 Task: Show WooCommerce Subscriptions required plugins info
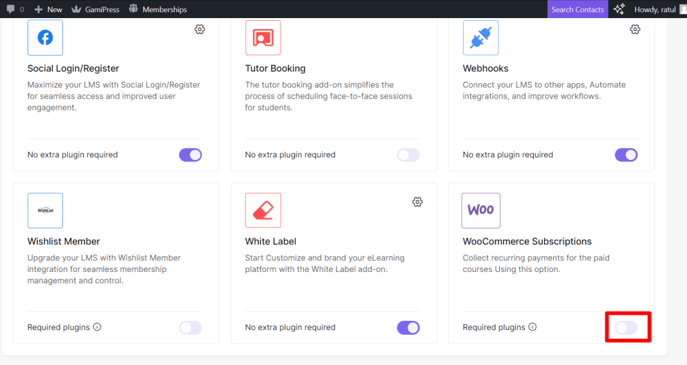click(533, 327)
